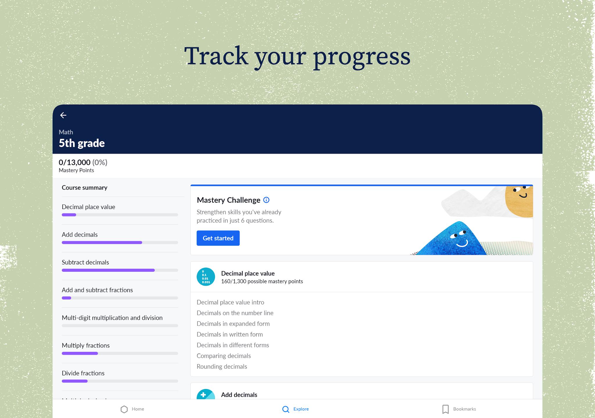This screenshot has height=418, width=595.
Task: Click the Decimal place value icon
Action: 206,276
